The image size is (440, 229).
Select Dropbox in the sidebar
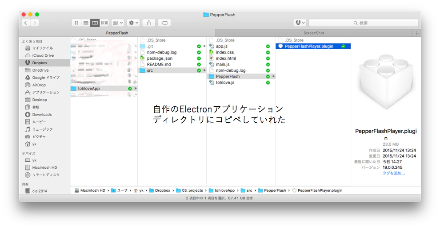tap(44, 63)
